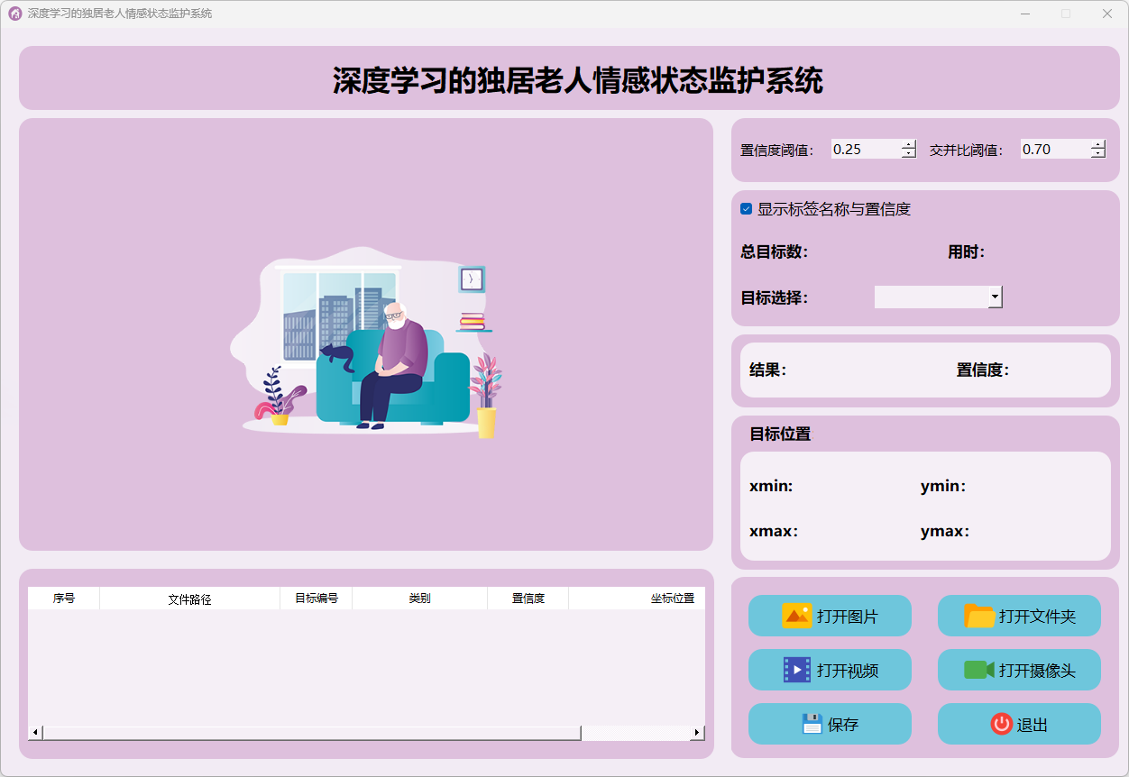Decrease 交并比阈值 with the down arrow

coord(1097,154)
